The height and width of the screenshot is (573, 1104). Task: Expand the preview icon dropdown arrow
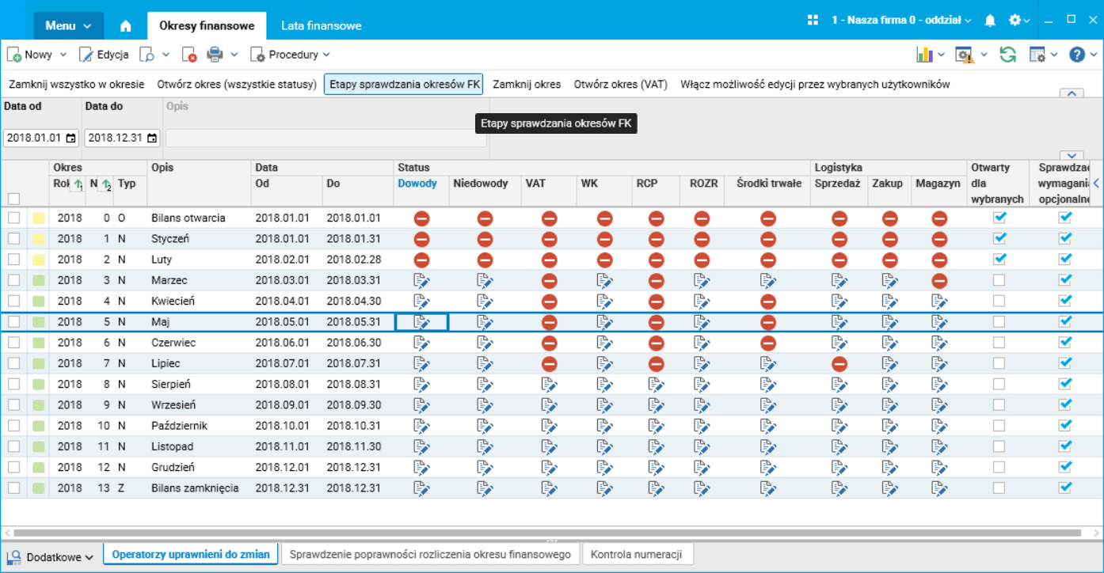pyautogui.click(x=166, y=55)
